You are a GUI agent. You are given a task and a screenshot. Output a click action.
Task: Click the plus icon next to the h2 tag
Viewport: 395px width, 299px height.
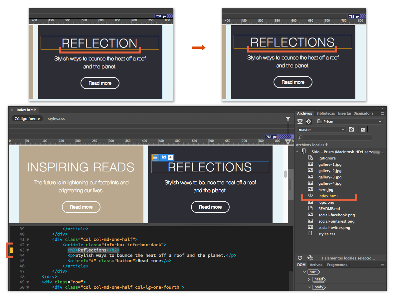(x=170, y=157)
